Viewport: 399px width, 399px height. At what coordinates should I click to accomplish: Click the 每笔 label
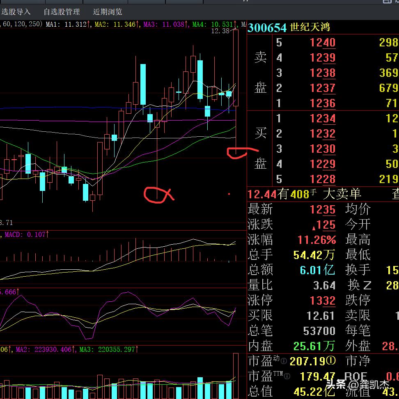point(358,330)
